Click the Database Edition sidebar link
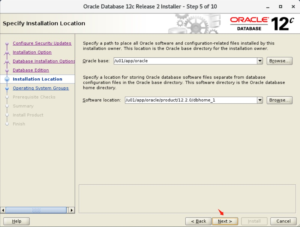300x227 pixels. (x=31, y=70)
